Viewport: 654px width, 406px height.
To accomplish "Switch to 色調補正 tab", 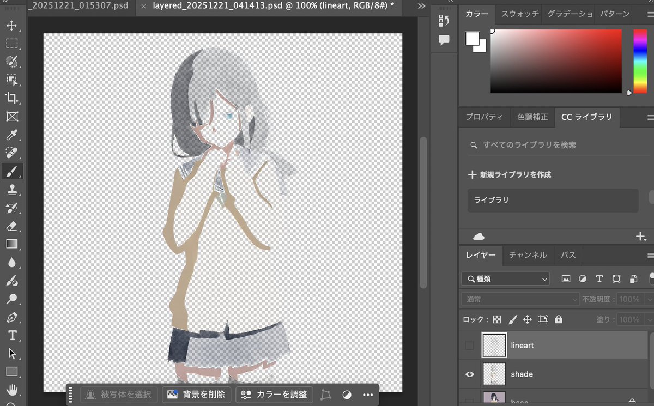I will click(532, 117).
